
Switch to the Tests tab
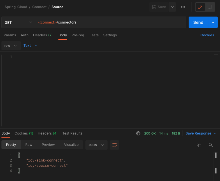point(94,35)
